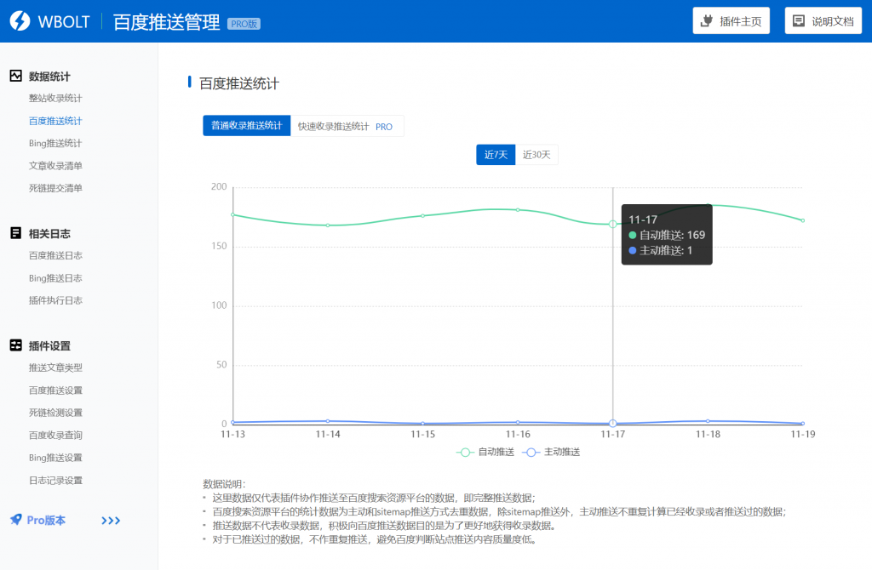Screen dimensions: 872x570
Task: Click the highlighted 11-17 data point on chart
Action: point(612,225)
